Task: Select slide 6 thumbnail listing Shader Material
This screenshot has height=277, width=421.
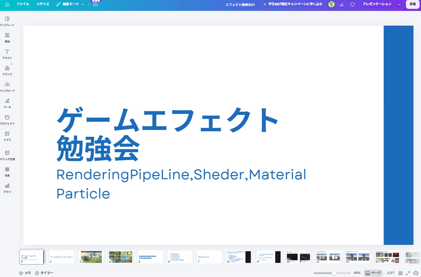Action: (180, 256)
